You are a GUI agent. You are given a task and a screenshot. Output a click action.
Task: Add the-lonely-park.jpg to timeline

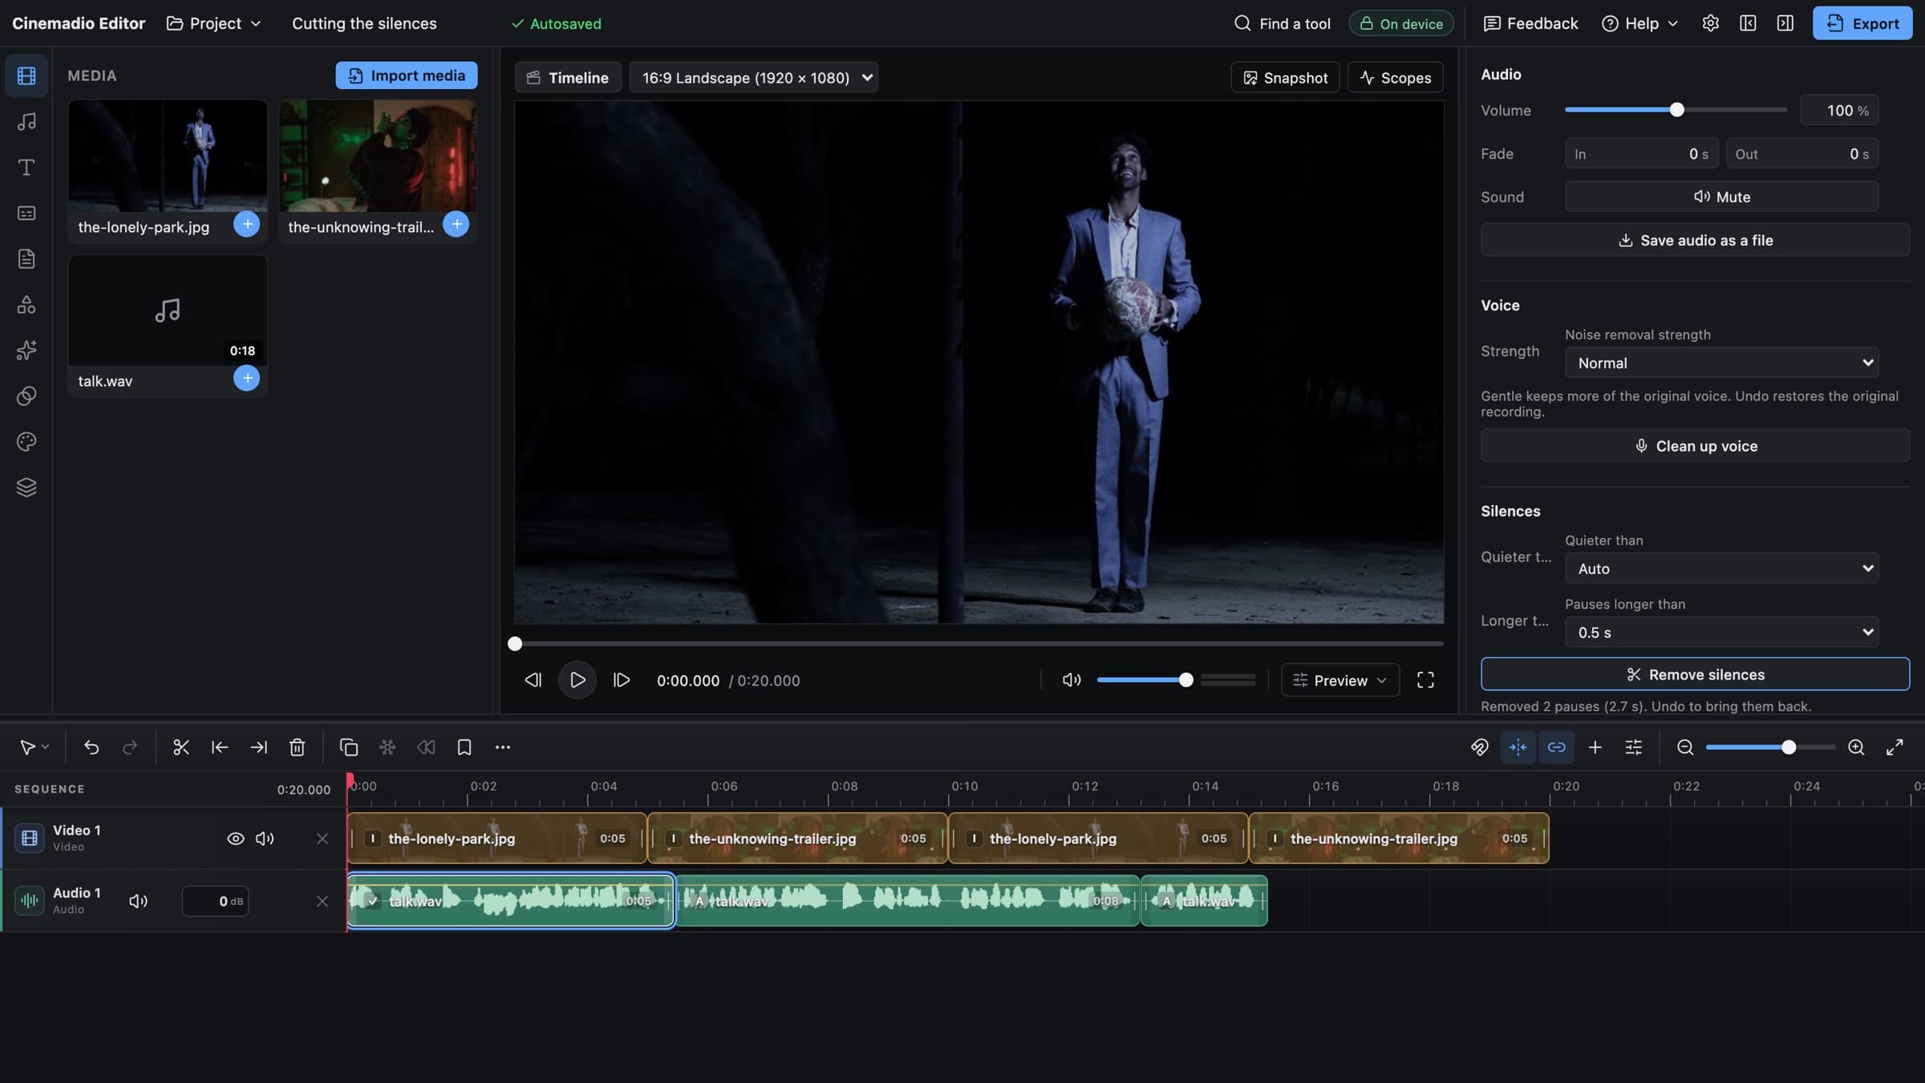point(247,224)
